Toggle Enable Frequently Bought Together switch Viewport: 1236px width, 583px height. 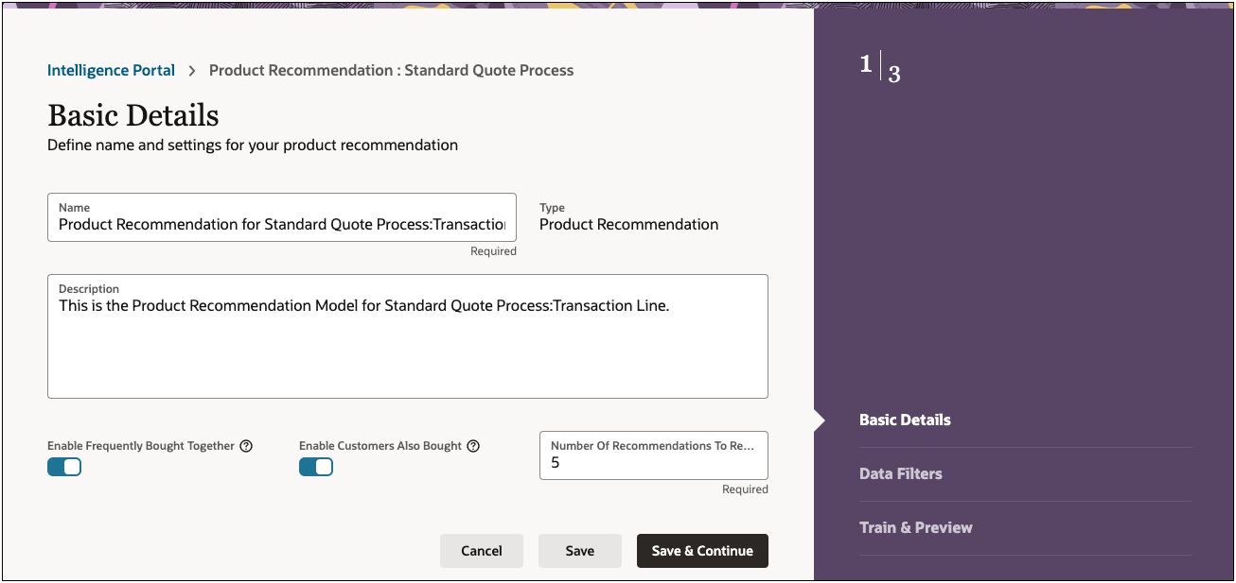(x=64, y=467)
